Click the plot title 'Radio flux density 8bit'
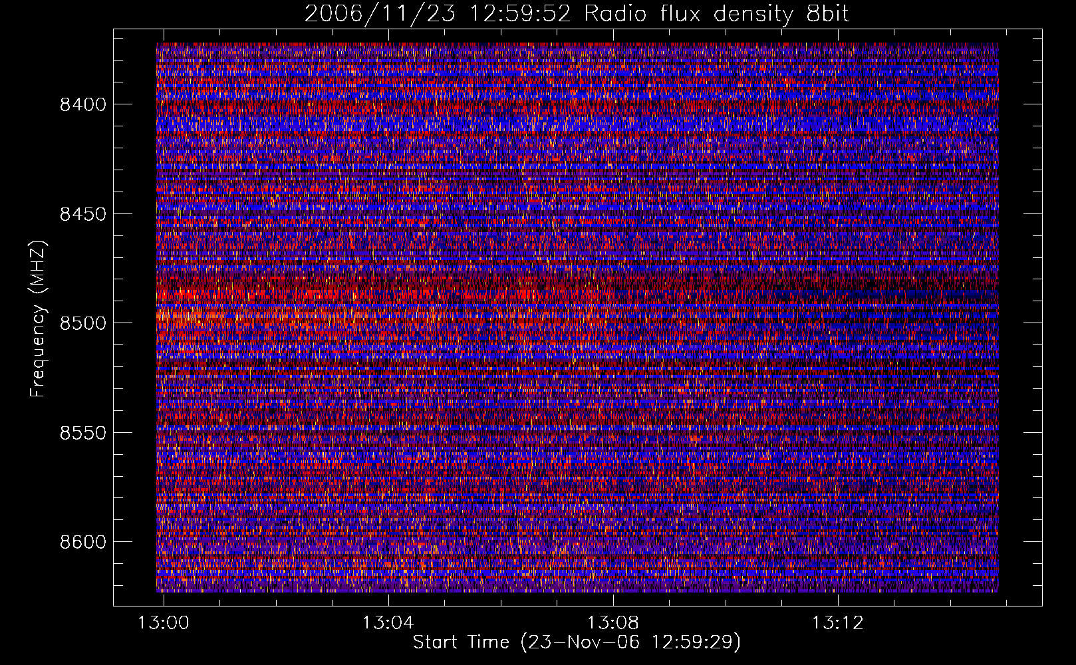Screen dimensions: 1076x665 tap(716, 13)
